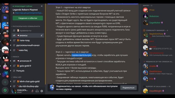Click the follow-channel banner icon

pos(52,88)
